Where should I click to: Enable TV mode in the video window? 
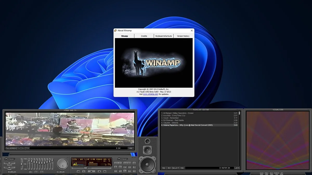[x=28, y=148]
